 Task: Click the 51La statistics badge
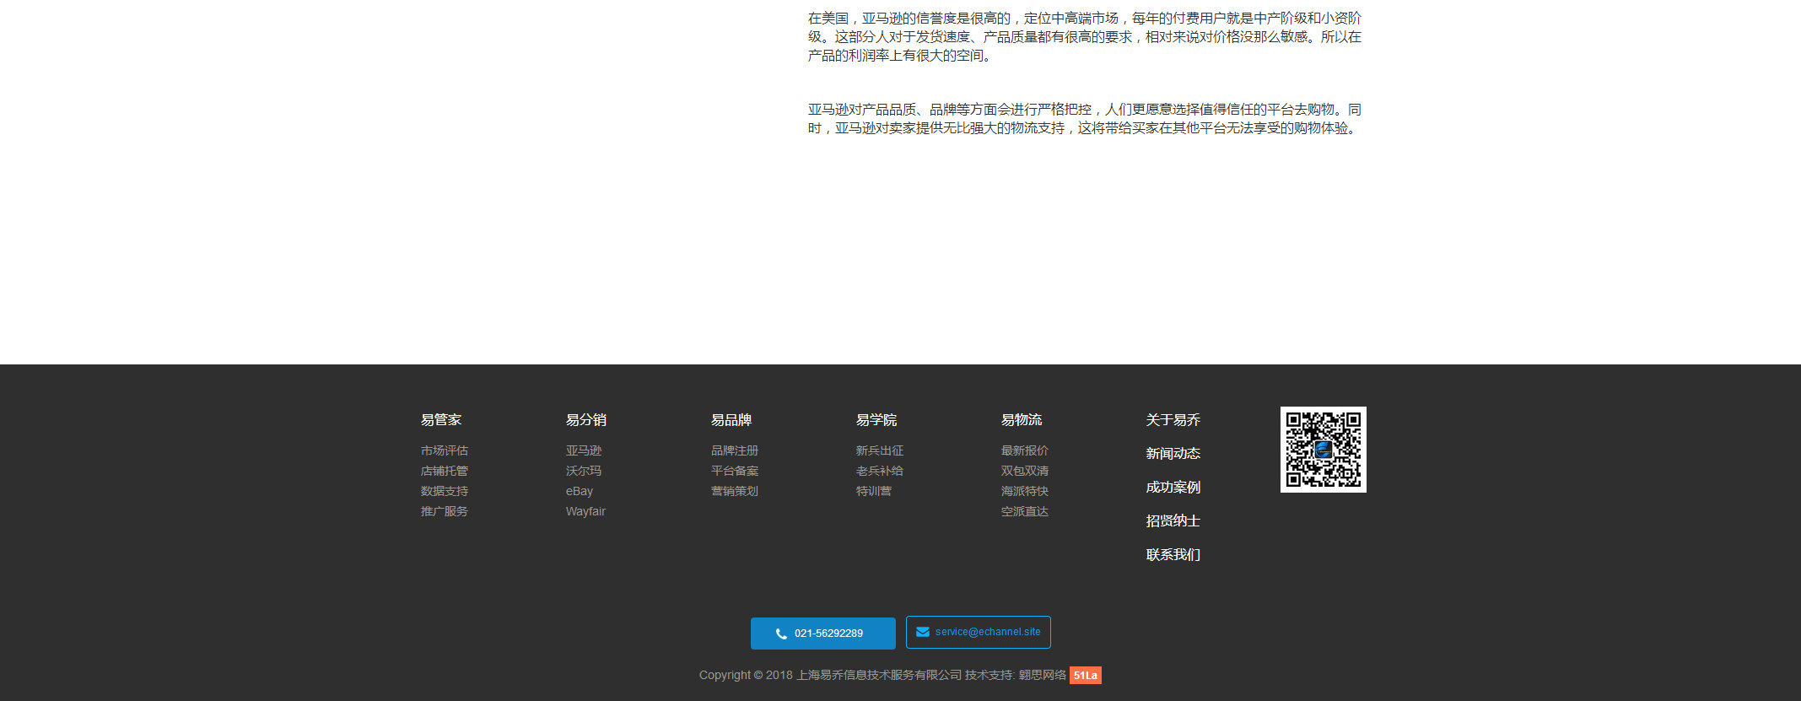point(1085,676)
